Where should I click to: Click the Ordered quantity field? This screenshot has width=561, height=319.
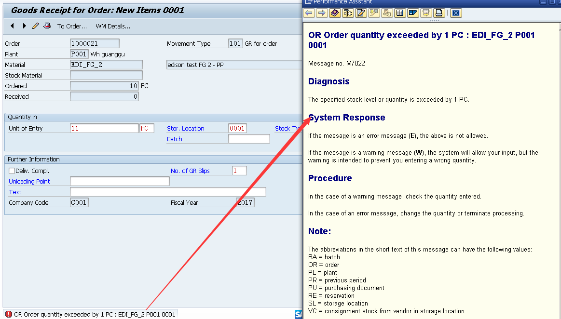pos(104,86)
